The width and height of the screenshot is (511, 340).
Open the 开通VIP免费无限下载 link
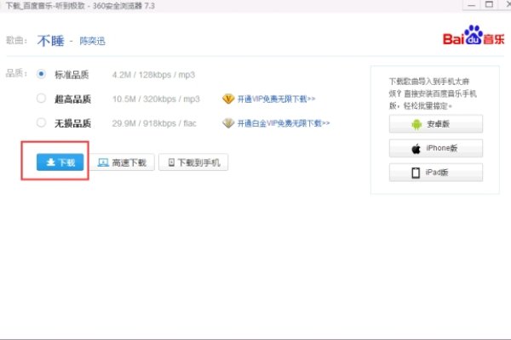click(276, 99)
